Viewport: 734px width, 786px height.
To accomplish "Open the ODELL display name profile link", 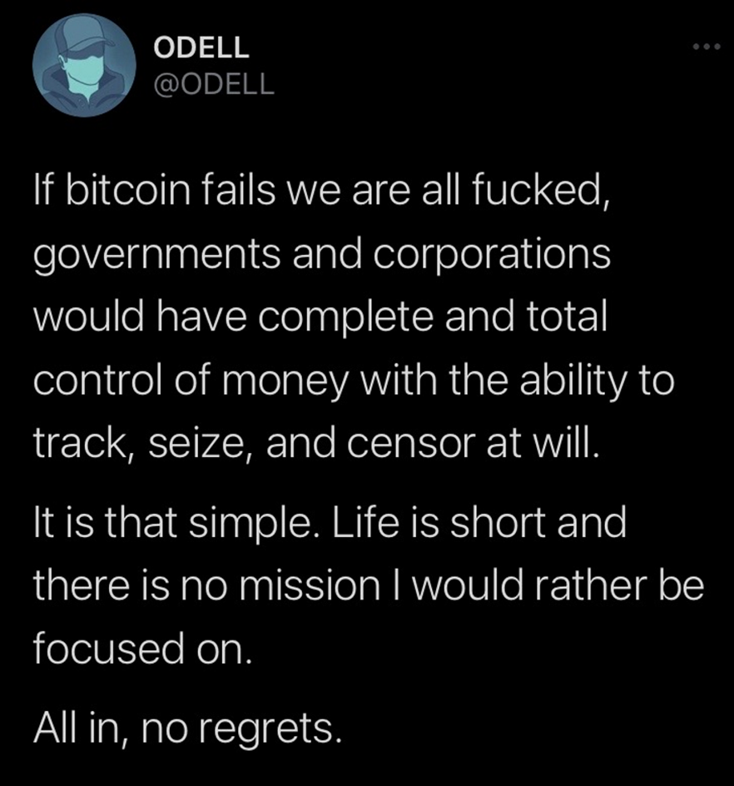I will pos(201,47).
